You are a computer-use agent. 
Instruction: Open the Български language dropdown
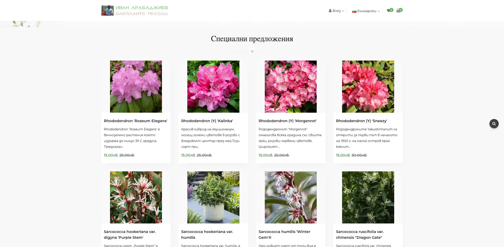coord(366,11)
